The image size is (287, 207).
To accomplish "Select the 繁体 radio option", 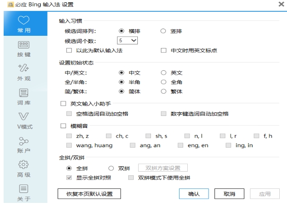I will 163,91.
